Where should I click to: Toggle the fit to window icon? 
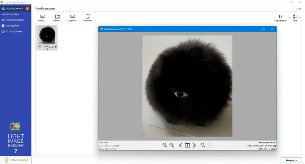click(210, 145)
